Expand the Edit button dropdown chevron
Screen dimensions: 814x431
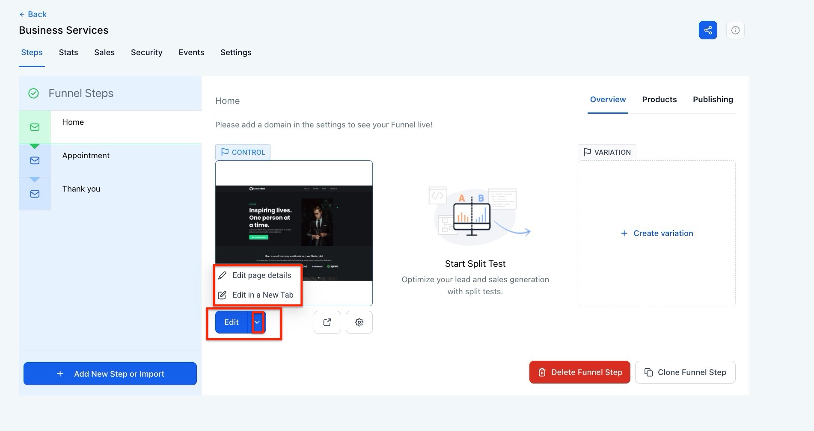(x=257, y=322)
